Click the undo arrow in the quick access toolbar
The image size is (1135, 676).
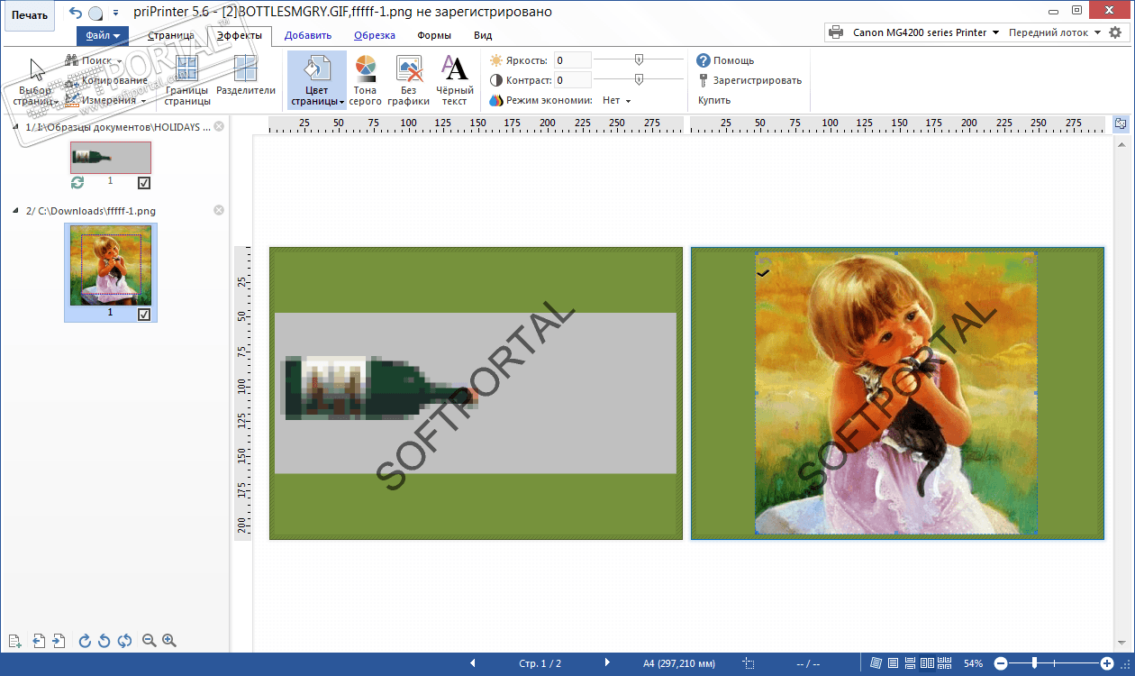tap(76, 13)
